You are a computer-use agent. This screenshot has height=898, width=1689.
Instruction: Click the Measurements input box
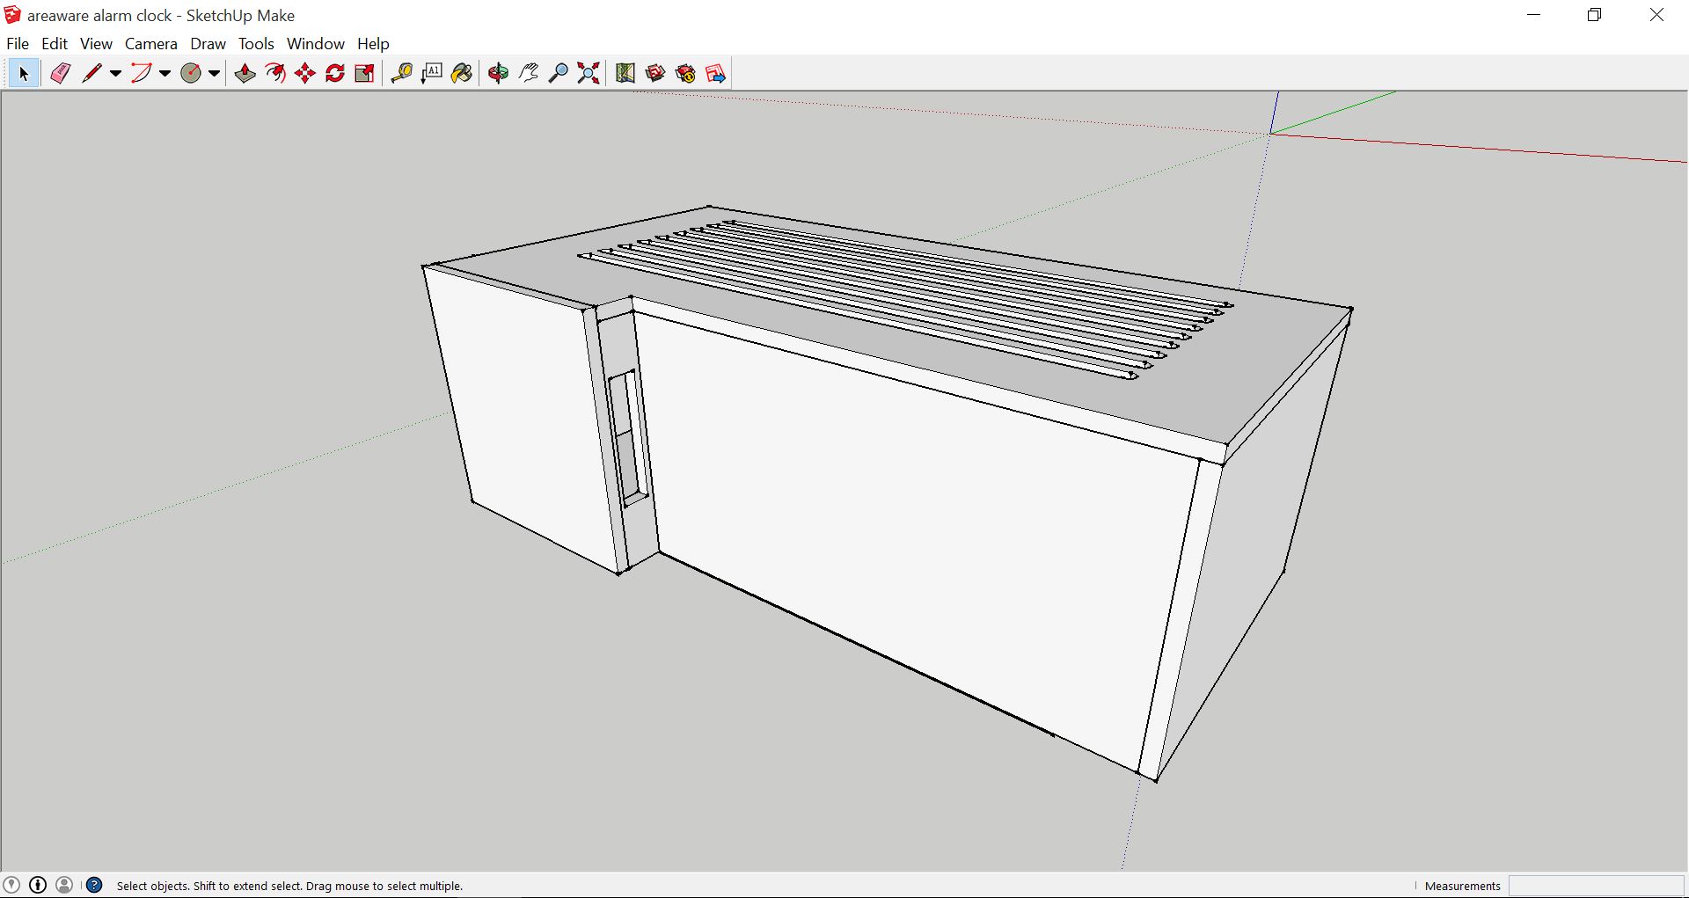click(x=1595, y=886)
